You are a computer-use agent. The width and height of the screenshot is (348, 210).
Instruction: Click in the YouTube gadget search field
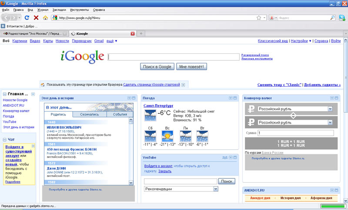tap(181, 181)
